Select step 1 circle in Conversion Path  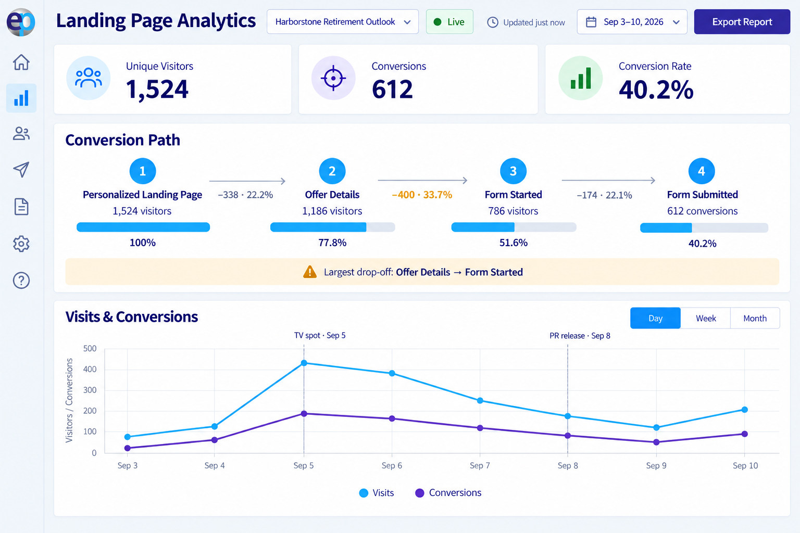pyautogui.click(x=143, y=171)
